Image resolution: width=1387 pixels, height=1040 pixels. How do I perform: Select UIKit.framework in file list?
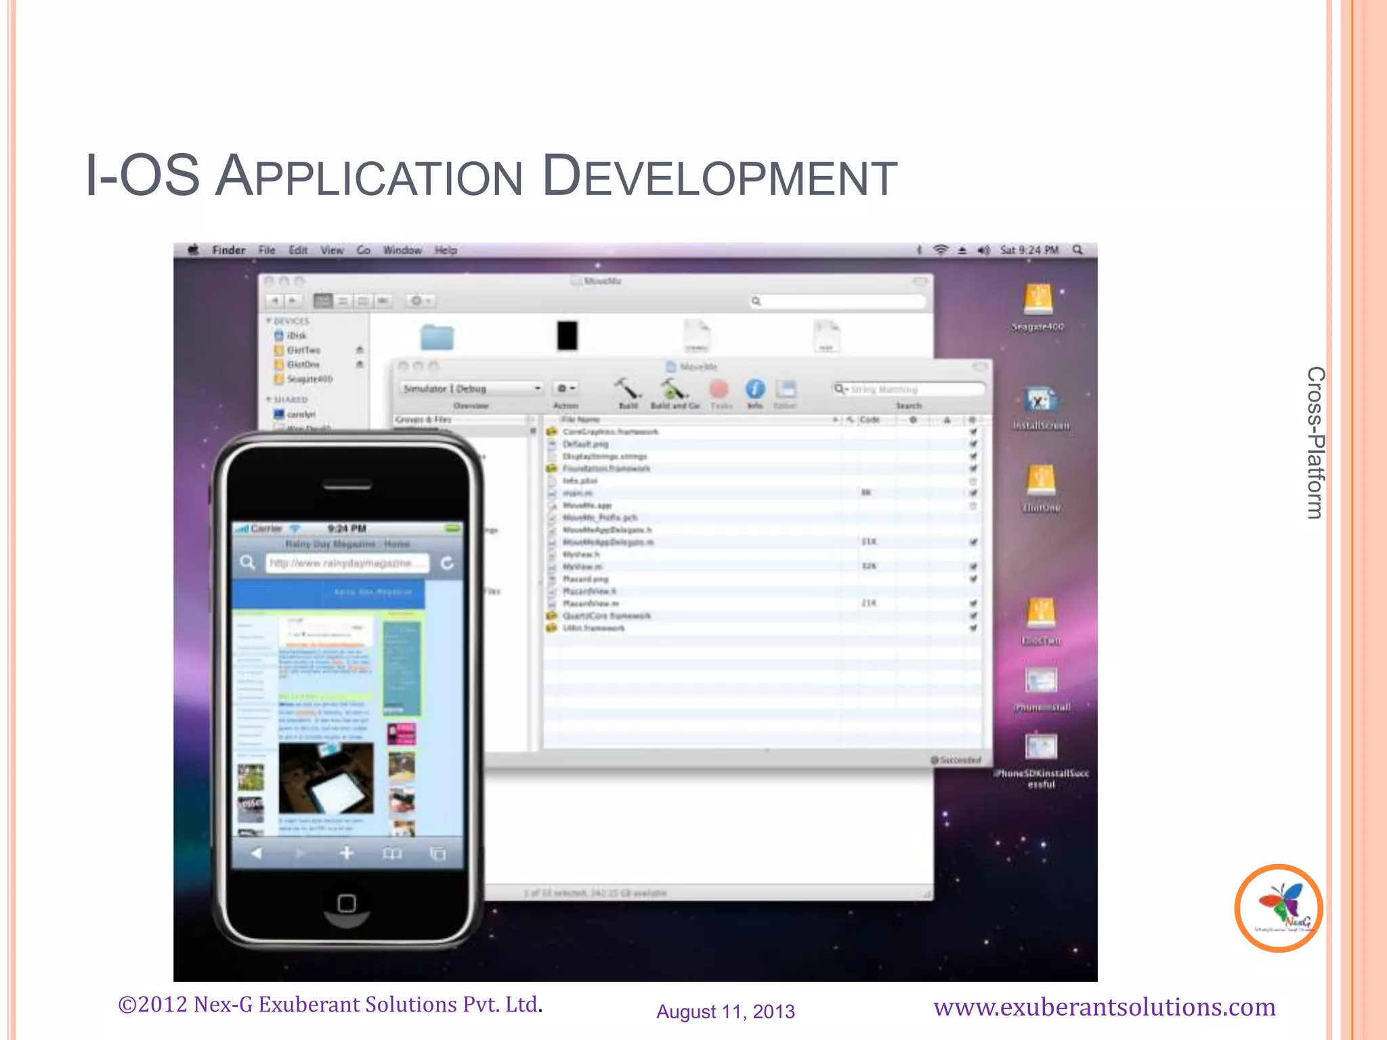click(594, 628)
